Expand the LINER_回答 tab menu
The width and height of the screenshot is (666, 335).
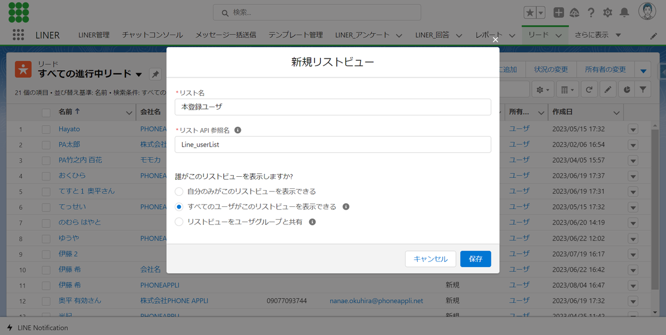click(x=459, y=36)
